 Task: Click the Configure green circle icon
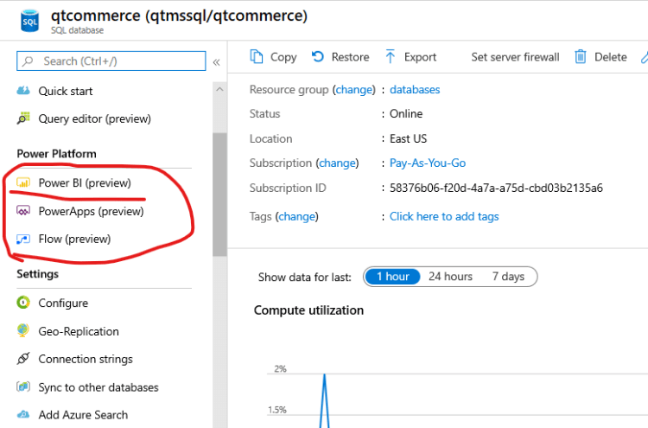pos(23,303)
